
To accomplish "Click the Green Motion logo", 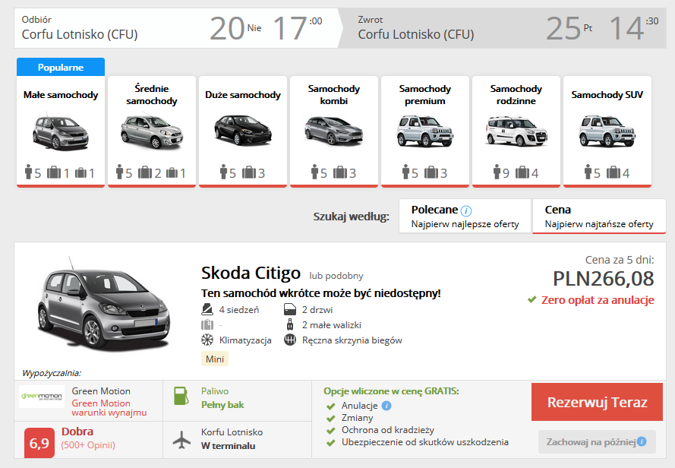I will (42, 397).
